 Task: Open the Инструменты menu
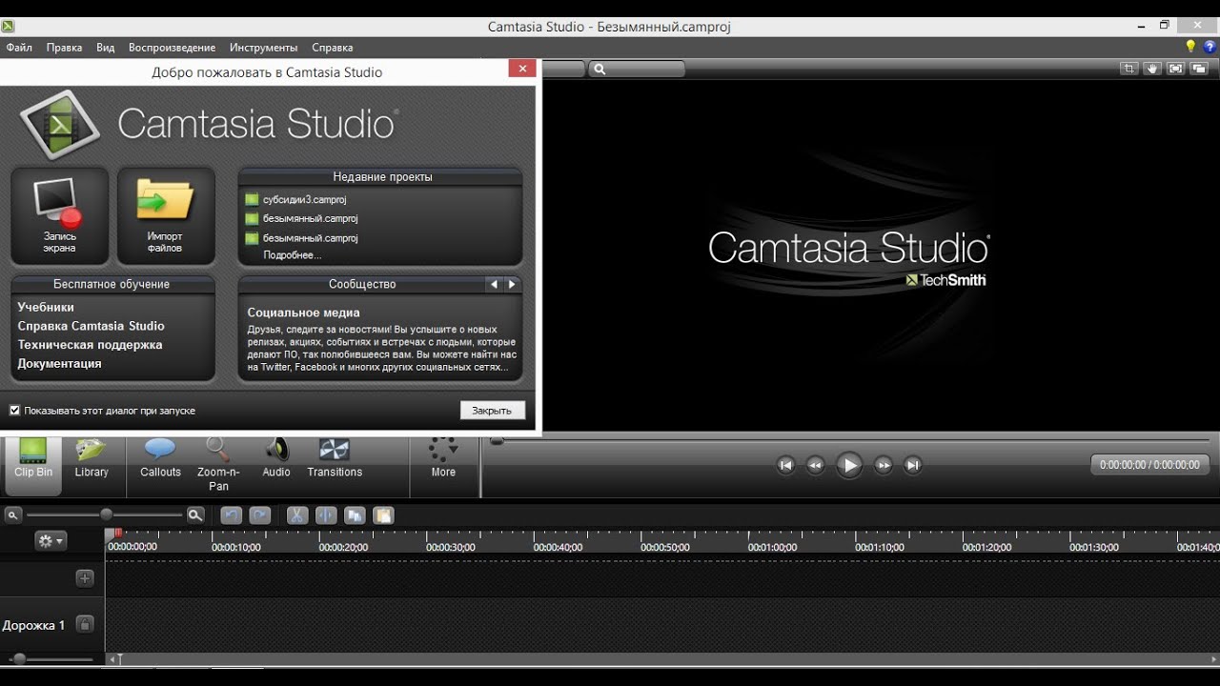coord(264,48)
